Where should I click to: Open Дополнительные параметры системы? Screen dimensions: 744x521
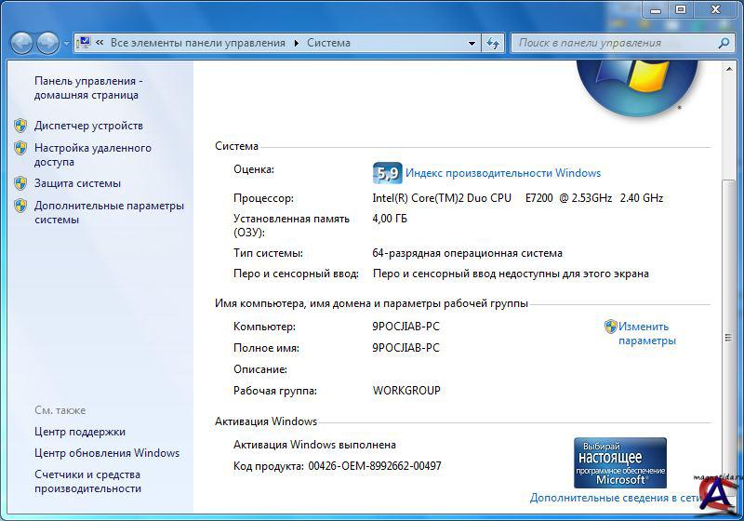[109, 212]
